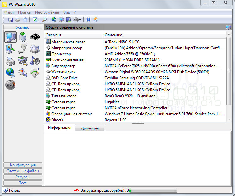The image size is (235, 196).
Task: Click the AMD Athlon 7550 description
Action: (x=130, y=54)
